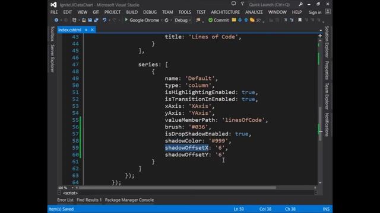
Task: Open the Solution Explorer side tab
Action: [x=327, y=41]
